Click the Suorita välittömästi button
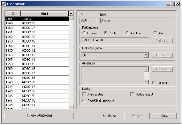Viewport: 182px width, 125px height. click(39, 116)
